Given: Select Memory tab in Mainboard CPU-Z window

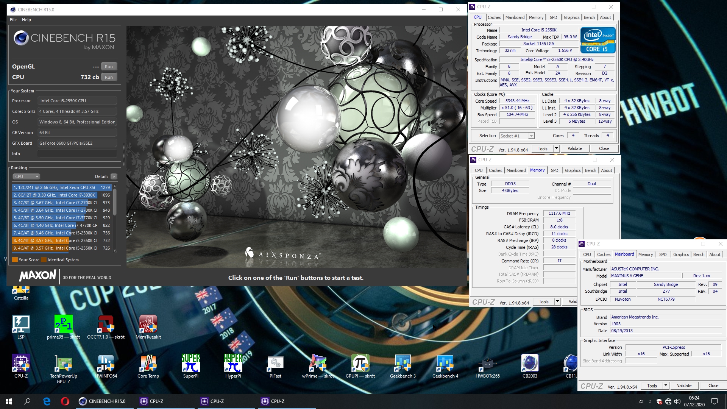Looking at the screenshot, I should [x=646, y=254].
